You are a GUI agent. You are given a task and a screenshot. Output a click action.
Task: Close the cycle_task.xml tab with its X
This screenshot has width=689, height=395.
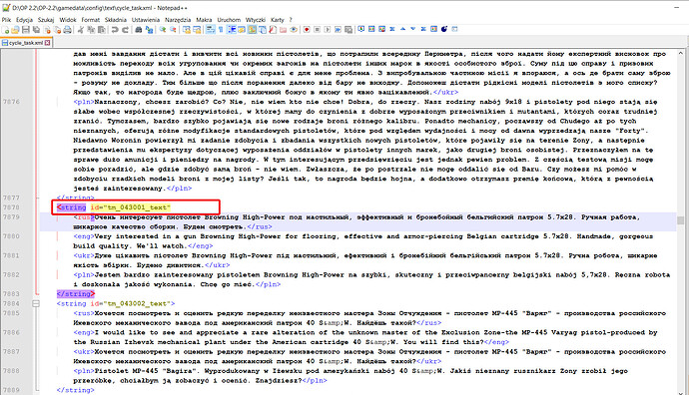point(48,43)
